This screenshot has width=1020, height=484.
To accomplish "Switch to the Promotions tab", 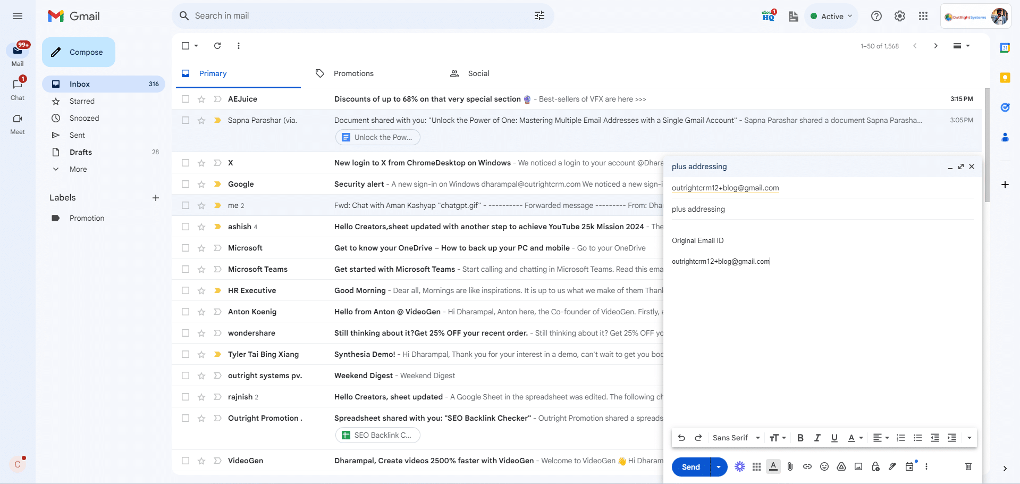I will (353, 73).
